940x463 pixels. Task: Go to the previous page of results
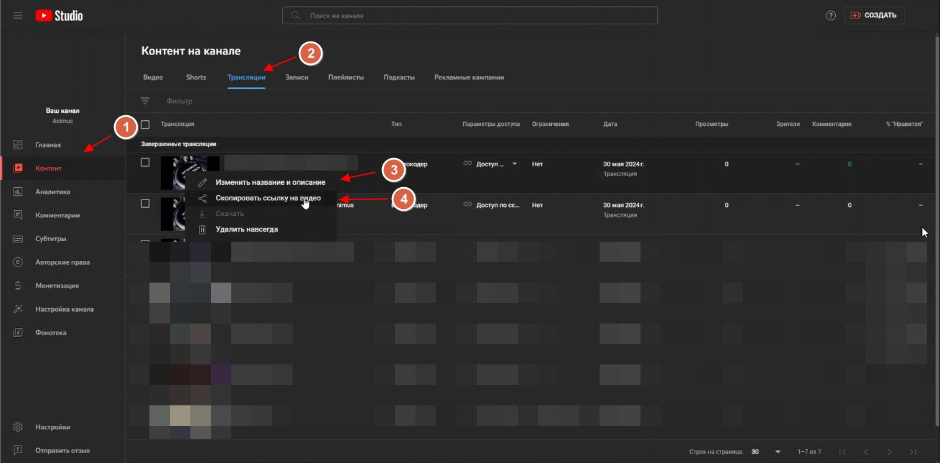coord(866,452)
